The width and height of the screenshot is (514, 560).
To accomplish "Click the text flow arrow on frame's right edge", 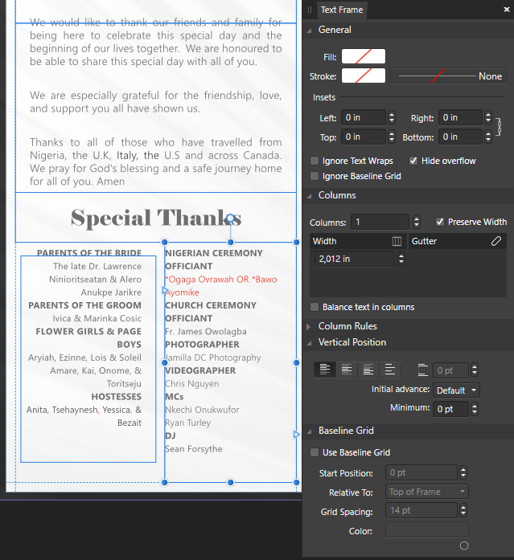I will (296, 435).
